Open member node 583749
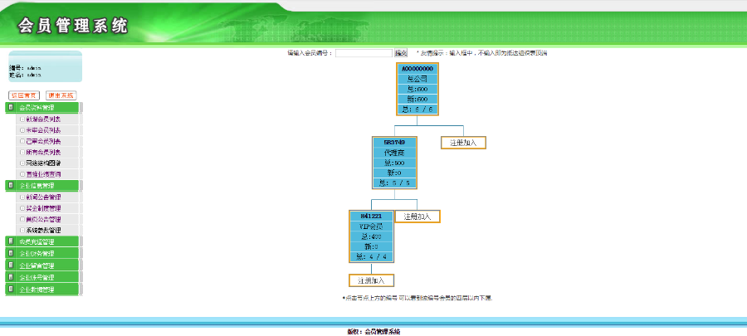The image size is (747, 336). point(394,143)
